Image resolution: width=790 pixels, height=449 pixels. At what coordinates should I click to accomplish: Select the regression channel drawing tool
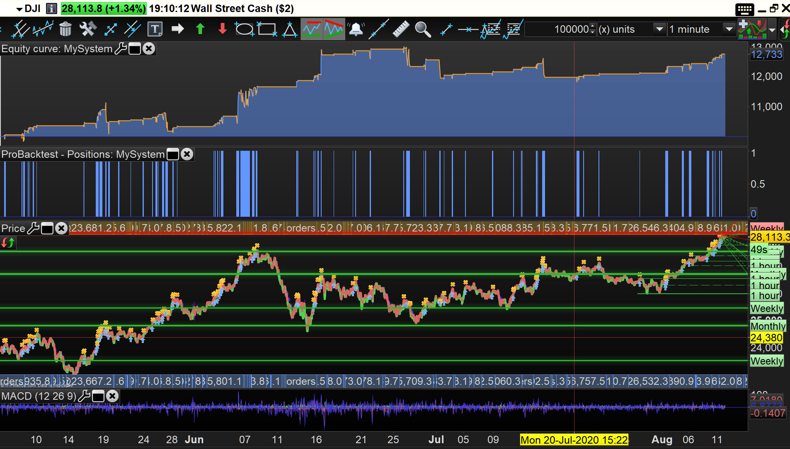[43, 29]
